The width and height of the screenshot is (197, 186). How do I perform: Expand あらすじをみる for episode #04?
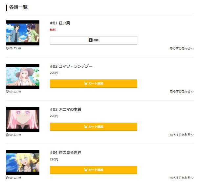tap(182, 178)
